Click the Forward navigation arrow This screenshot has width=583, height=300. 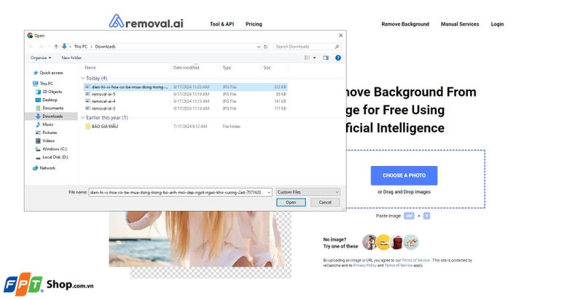41,47
